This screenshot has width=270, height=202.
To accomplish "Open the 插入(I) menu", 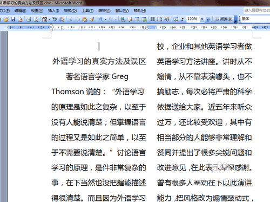I will click(x=53, y=11).
